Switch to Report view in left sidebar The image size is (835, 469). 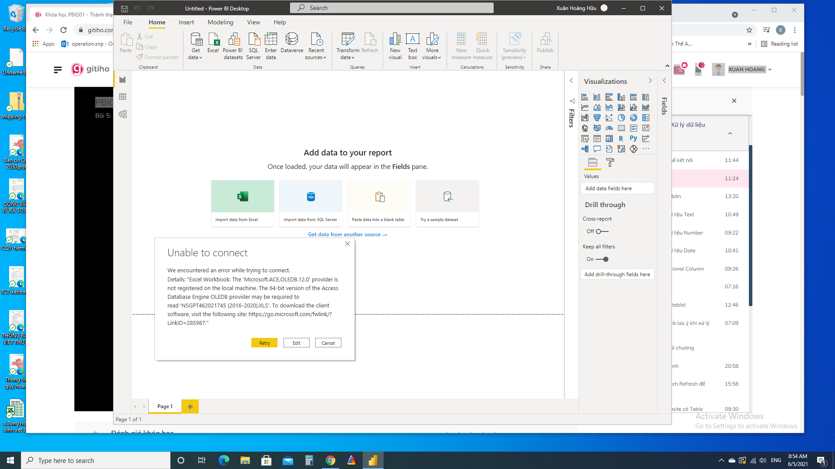tap(123, 79)
